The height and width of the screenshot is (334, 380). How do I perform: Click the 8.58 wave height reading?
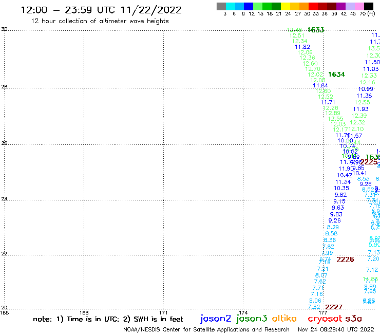(x=331, y=234)
